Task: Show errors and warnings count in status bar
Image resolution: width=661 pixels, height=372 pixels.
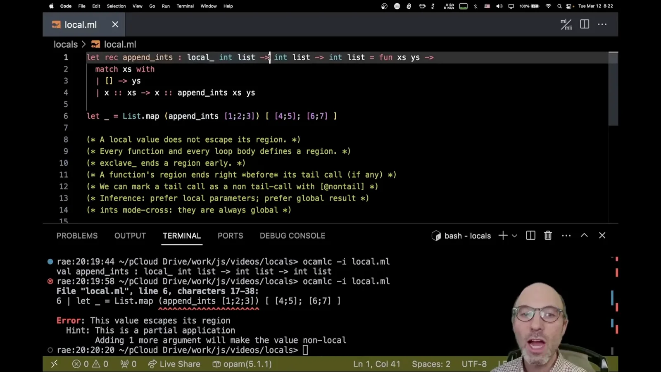Action: (x=90, y=364)
